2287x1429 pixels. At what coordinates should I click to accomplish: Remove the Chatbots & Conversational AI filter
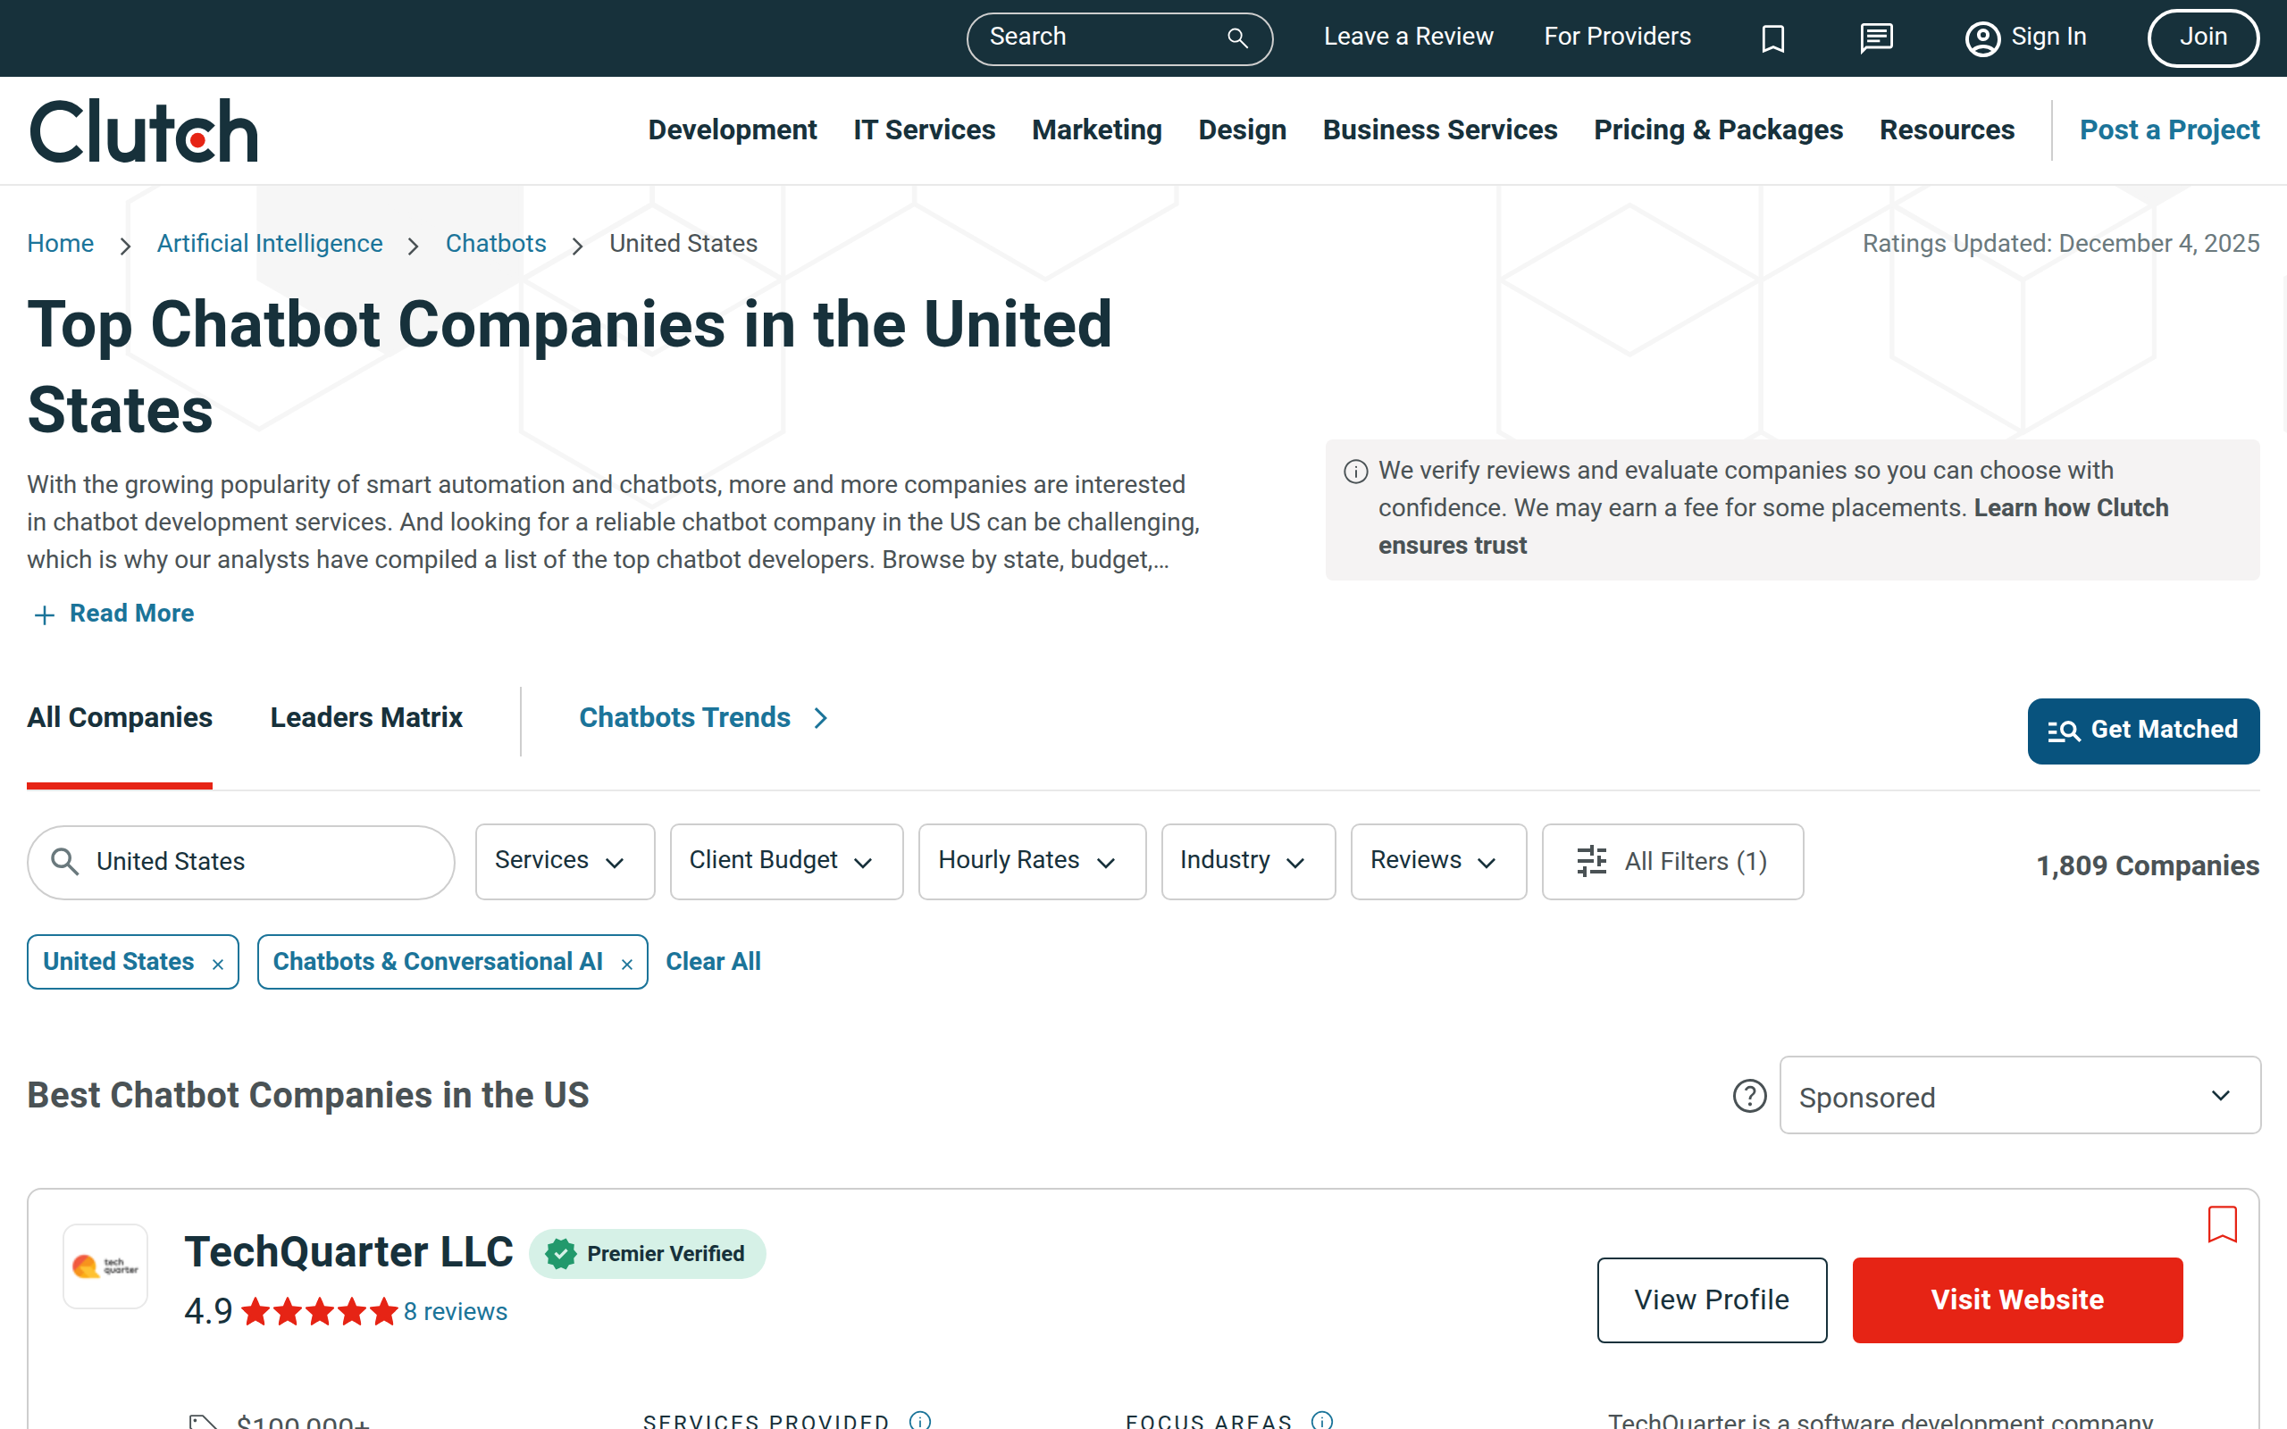click(x=626, y=964)
